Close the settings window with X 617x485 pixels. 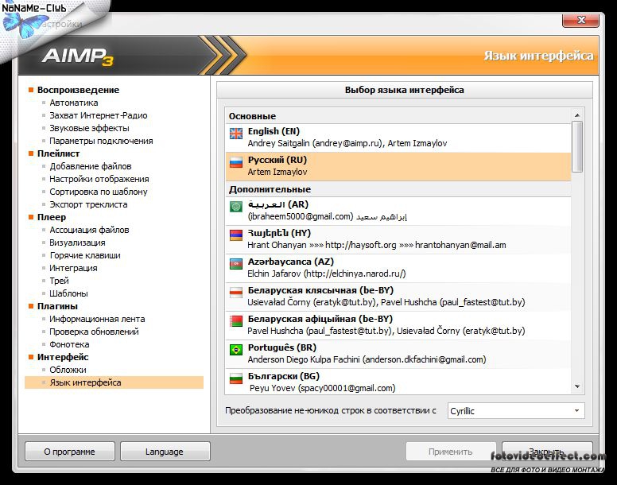(x=581, y=20)
